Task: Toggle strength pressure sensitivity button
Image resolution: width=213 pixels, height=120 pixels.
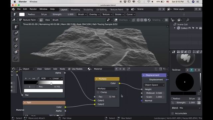Action: click(x=199, y=103)
